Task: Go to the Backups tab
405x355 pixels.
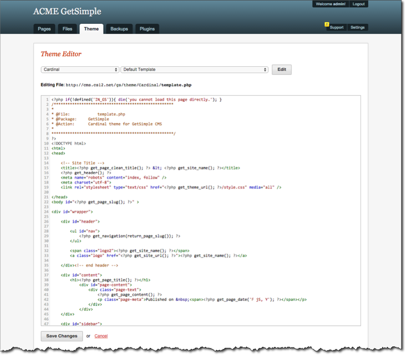Action: coord(119,29)
